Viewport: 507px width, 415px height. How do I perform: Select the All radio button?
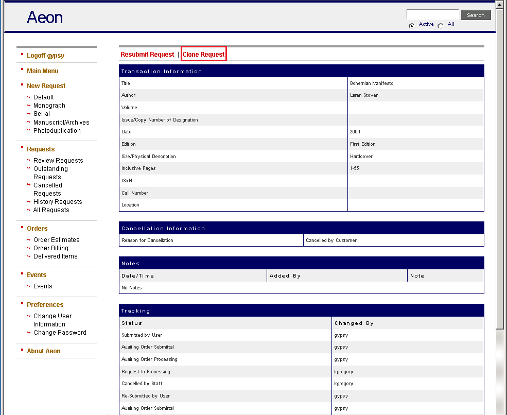[x=440, y=26]
